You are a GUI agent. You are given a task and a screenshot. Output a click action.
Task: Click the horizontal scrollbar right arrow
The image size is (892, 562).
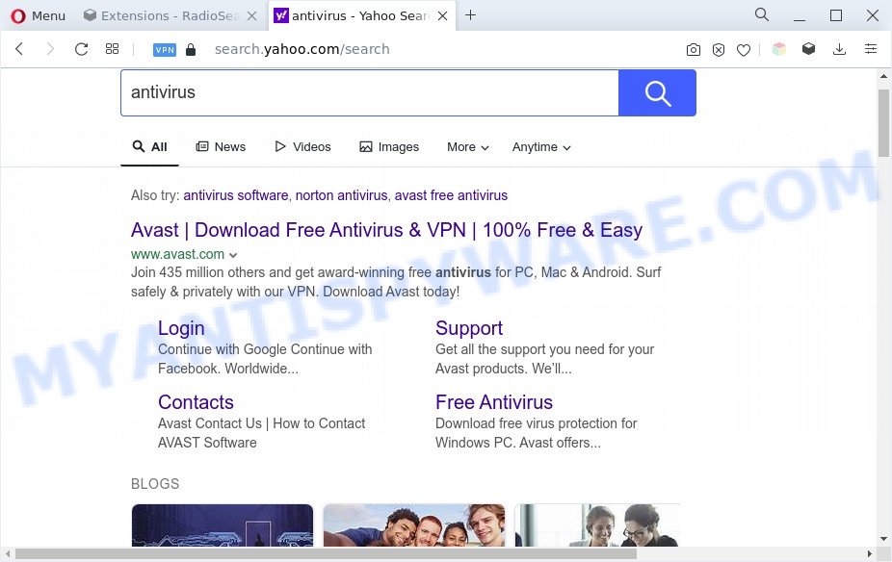(x=869, y=553)
